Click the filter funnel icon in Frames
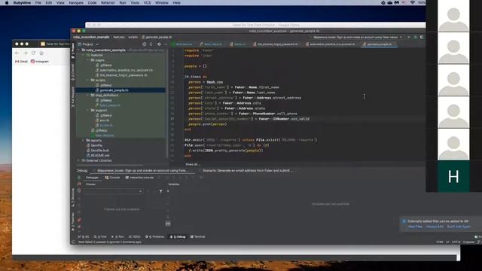Screen dimensions: 482x271 pyautogui.click(x=160, y=191)
